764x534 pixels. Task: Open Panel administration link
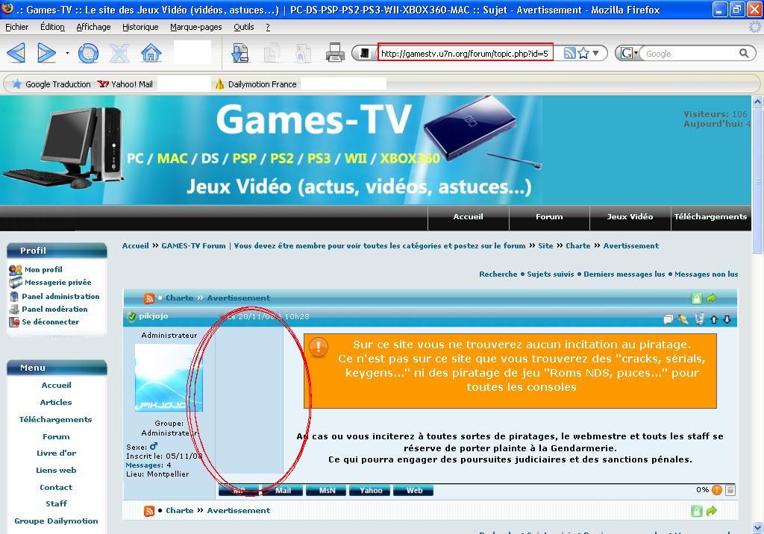60,296
